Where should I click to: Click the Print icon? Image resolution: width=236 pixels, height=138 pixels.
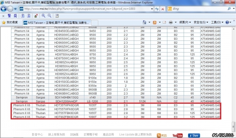171,22
